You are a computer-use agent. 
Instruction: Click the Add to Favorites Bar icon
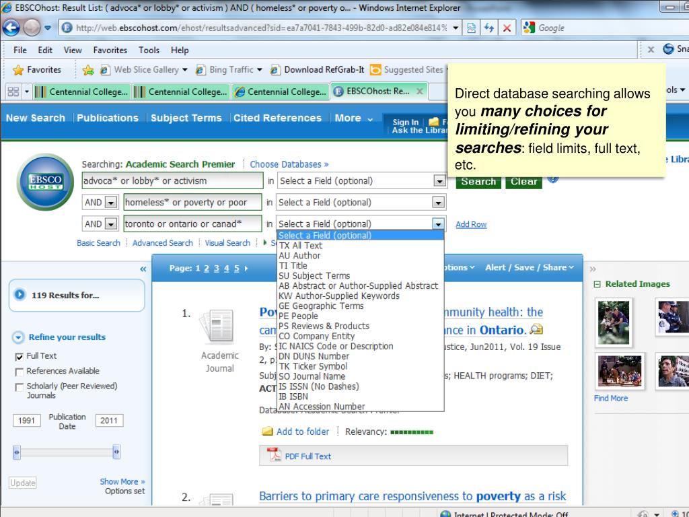(88, 70)
